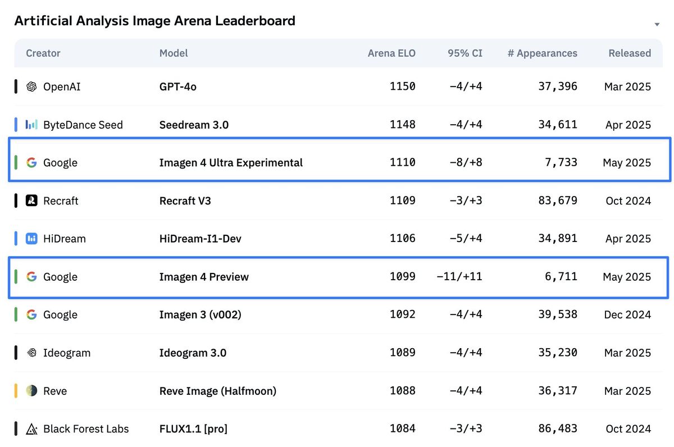Select the highlighted Imagen 4 Ultra Experimental row
674x447 pixels.
[337, 162]
